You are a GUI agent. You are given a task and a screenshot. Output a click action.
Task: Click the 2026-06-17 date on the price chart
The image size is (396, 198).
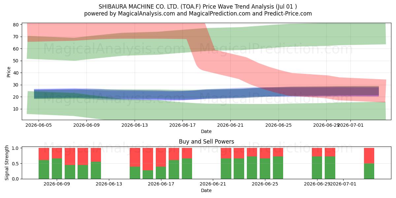click(x=182, y=125)
